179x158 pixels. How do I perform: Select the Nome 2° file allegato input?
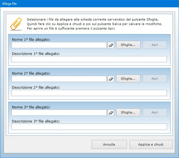point(59,79)
